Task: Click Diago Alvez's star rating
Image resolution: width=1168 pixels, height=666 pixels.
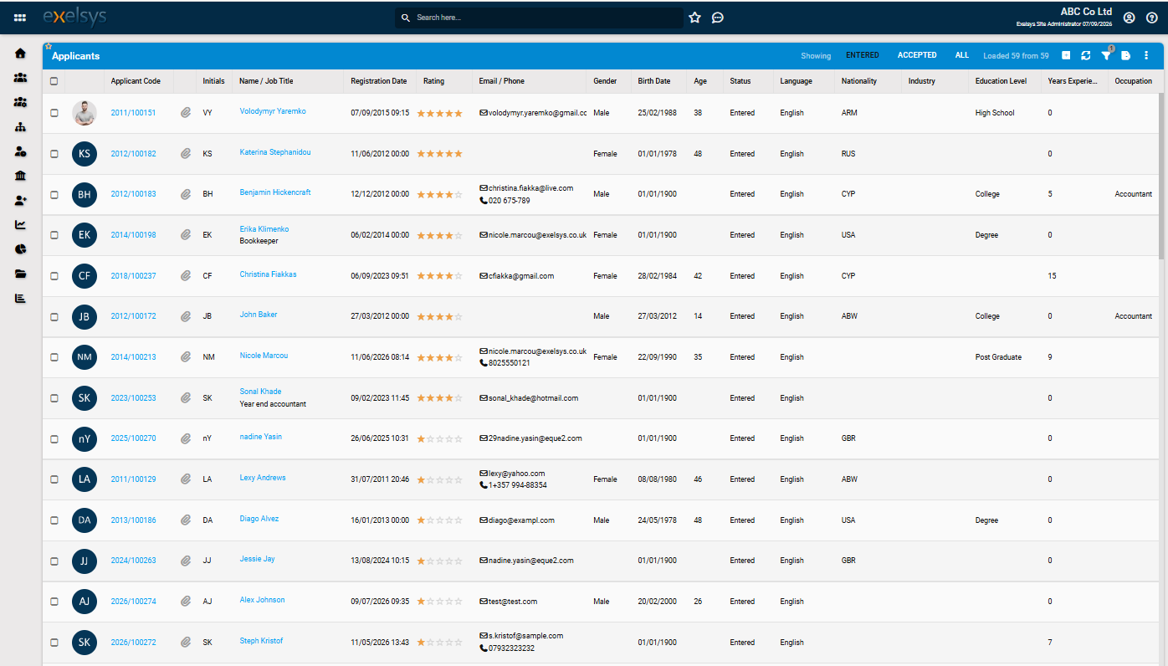Action: 440,520
